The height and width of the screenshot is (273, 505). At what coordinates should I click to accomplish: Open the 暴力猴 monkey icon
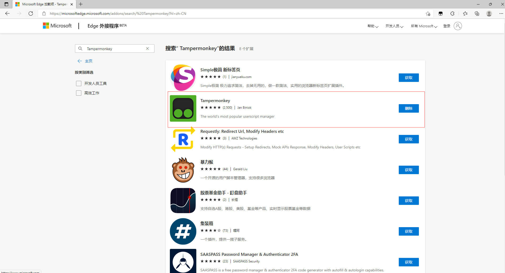tap(183, 170)
